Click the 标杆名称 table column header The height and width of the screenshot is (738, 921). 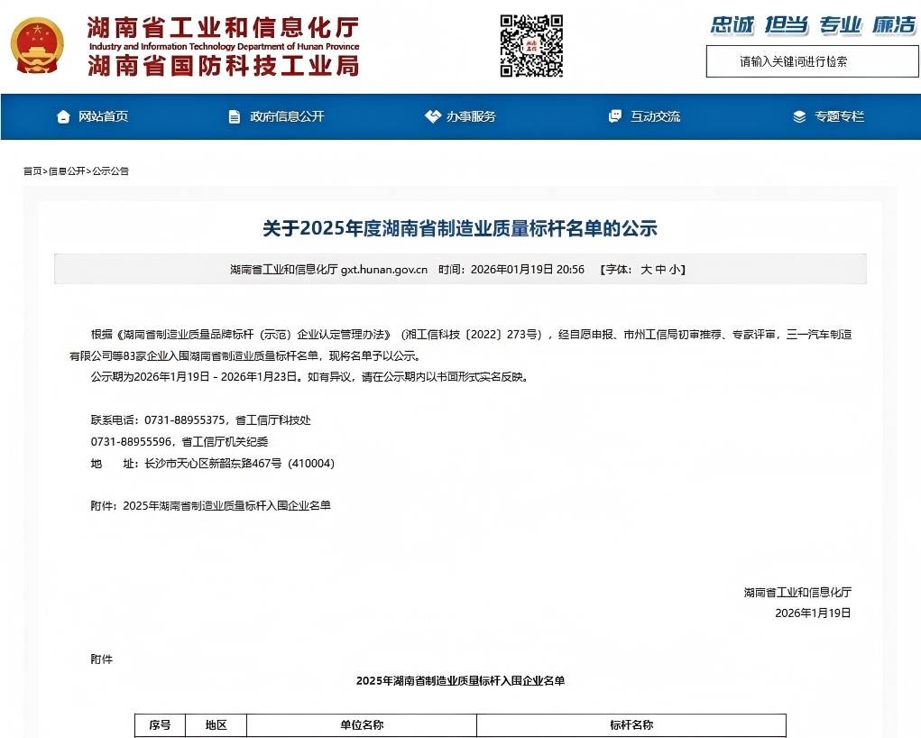click(x=631, y=725)
